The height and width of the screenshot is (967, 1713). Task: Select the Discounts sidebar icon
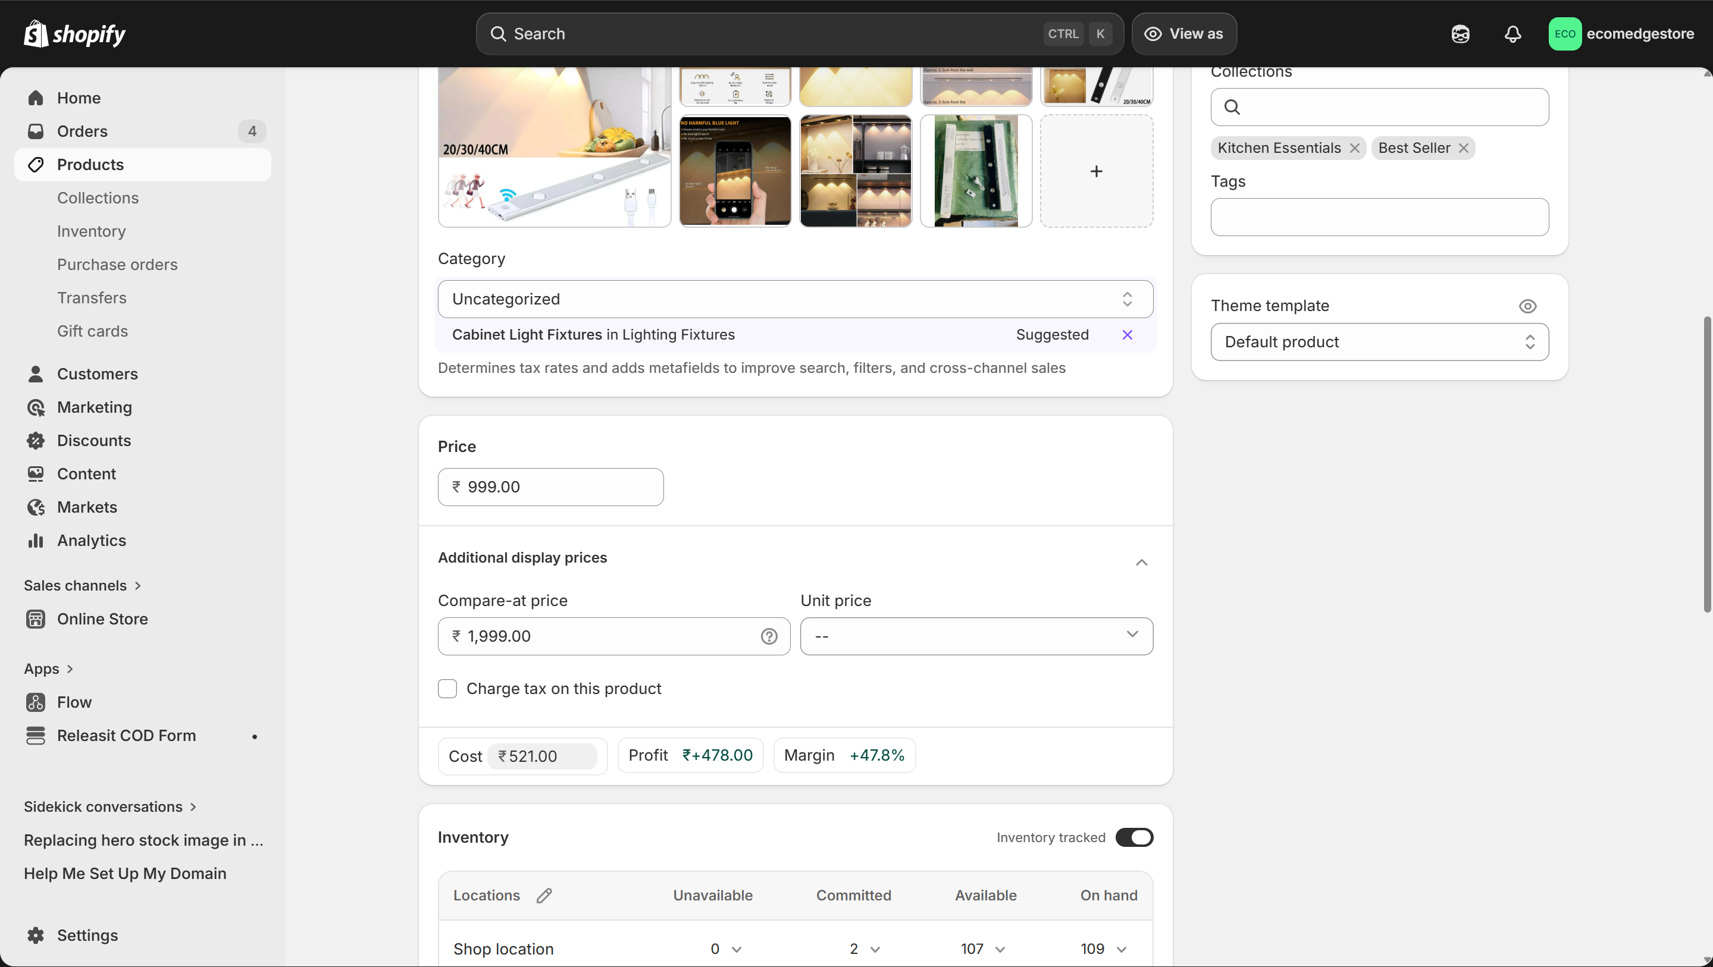pos(36,440)
